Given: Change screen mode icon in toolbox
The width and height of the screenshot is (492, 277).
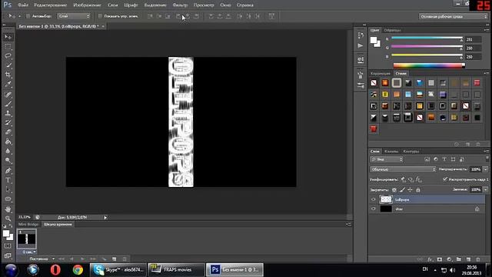Looking at the screenshot, I should point(8,255).
